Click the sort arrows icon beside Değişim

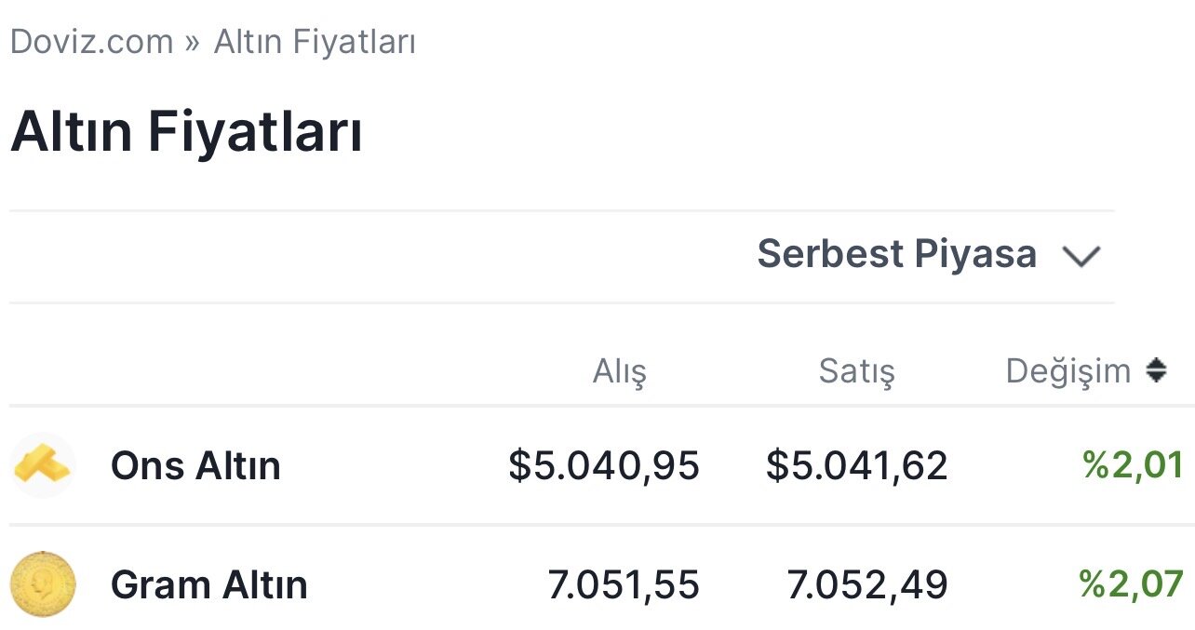(x=1156, y=371)
